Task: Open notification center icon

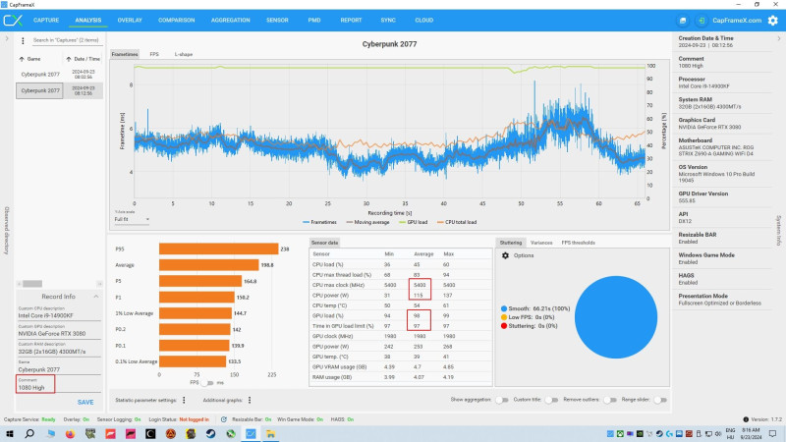Action: click(773, 433)
